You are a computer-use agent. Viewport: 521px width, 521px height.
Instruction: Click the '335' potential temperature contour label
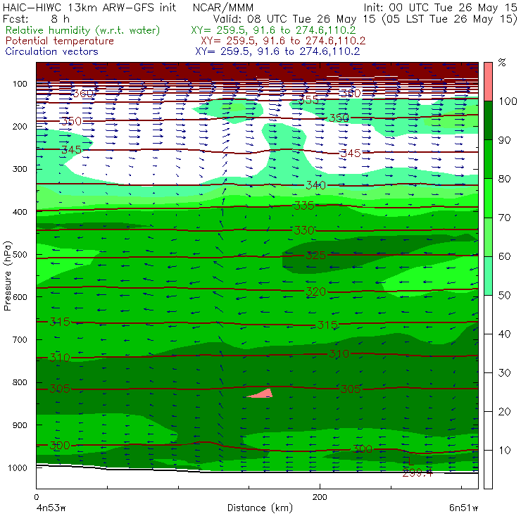pos(304,206)
